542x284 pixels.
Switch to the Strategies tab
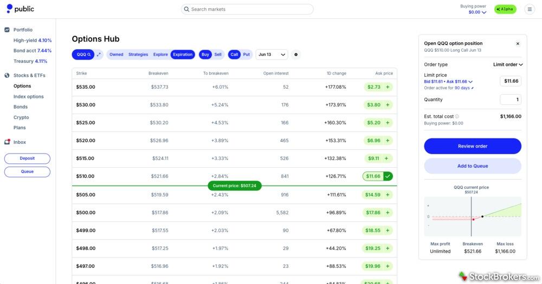(138, 55)
